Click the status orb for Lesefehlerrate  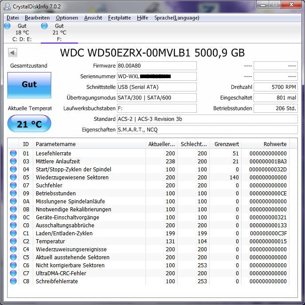(x=13, y=153)
